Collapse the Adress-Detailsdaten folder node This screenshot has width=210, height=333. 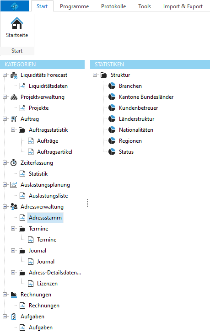click(13, 272)
